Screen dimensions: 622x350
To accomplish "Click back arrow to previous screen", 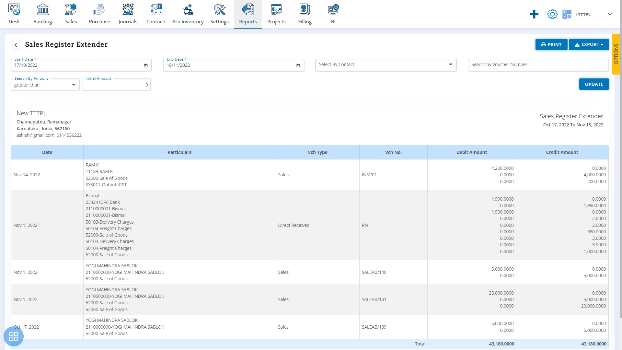I will tap(16, 44).
